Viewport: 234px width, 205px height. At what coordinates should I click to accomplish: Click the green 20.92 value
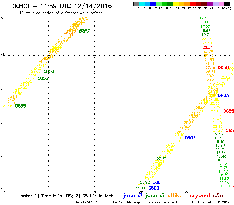(x=145, y=182)
